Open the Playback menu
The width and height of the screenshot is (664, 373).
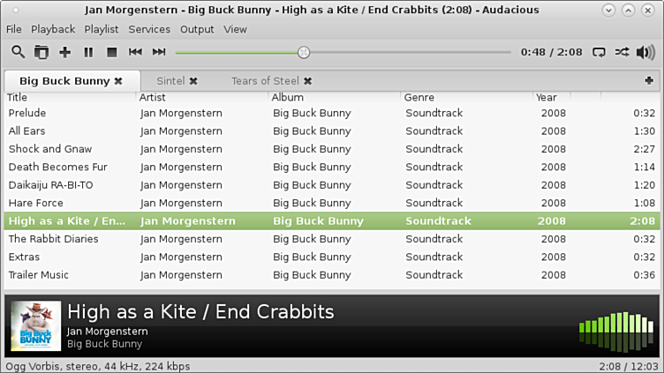[x=53, y=29]
